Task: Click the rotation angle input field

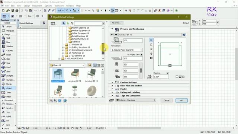Action: coord(161,77)
